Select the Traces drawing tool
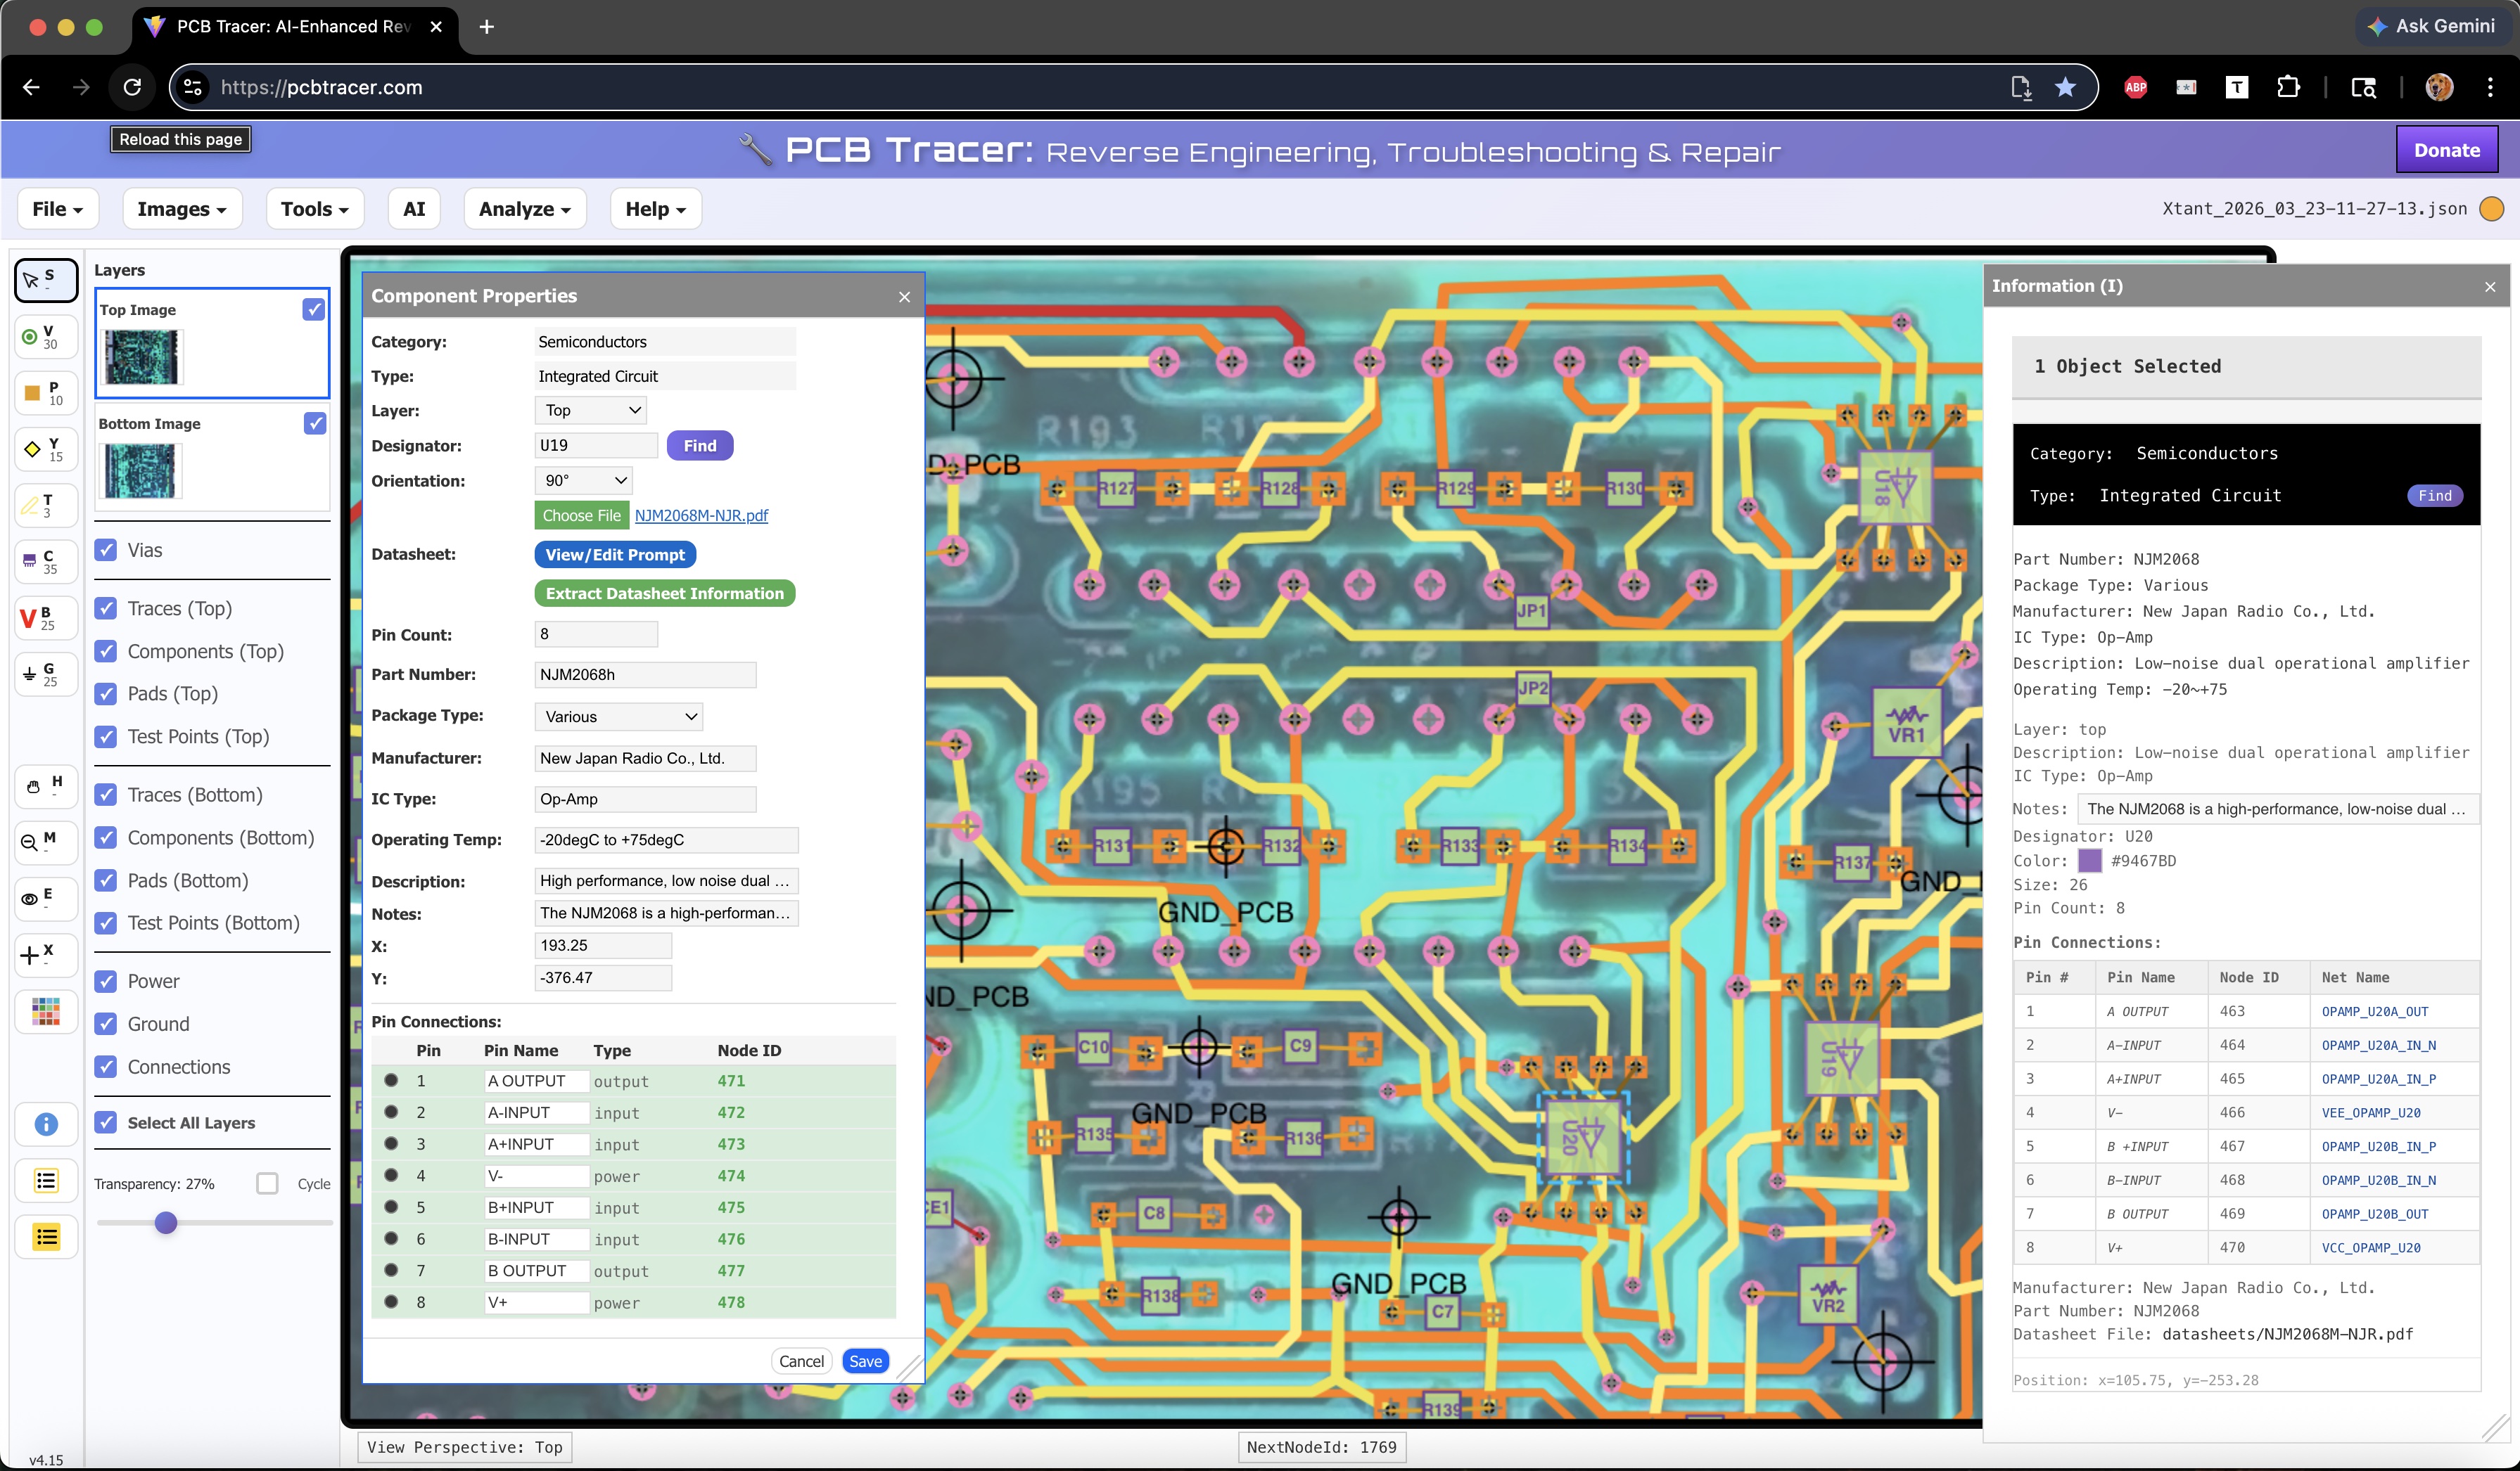The height and width of the screenshot is (1471, 2520). (x=45, y=506)
